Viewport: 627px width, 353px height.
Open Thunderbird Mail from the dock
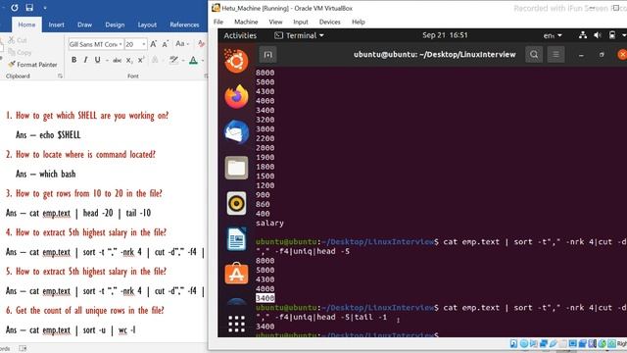(x=236, y=131)
